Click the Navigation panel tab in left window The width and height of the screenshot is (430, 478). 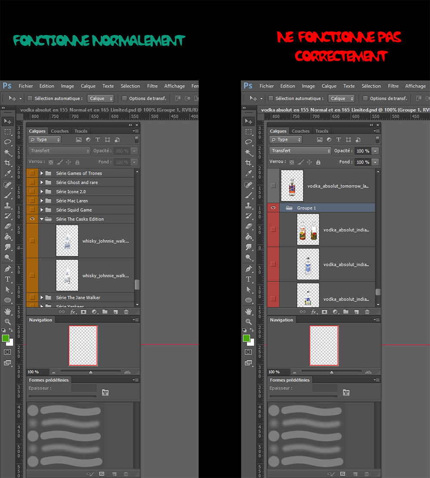(40, 320)
